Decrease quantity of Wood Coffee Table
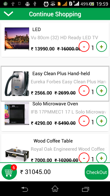Image resolution: width=110 pixels, height=196 pixels. 84,157
